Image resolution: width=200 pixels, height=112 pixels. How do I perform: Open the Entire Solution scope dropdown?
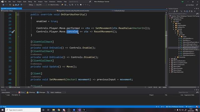coord(9,92)
